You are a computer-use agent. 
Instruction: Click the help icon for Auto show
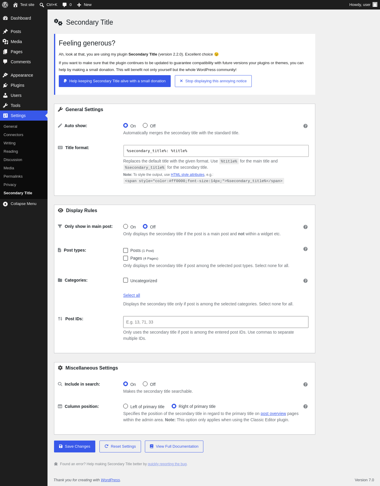[305, 126]
